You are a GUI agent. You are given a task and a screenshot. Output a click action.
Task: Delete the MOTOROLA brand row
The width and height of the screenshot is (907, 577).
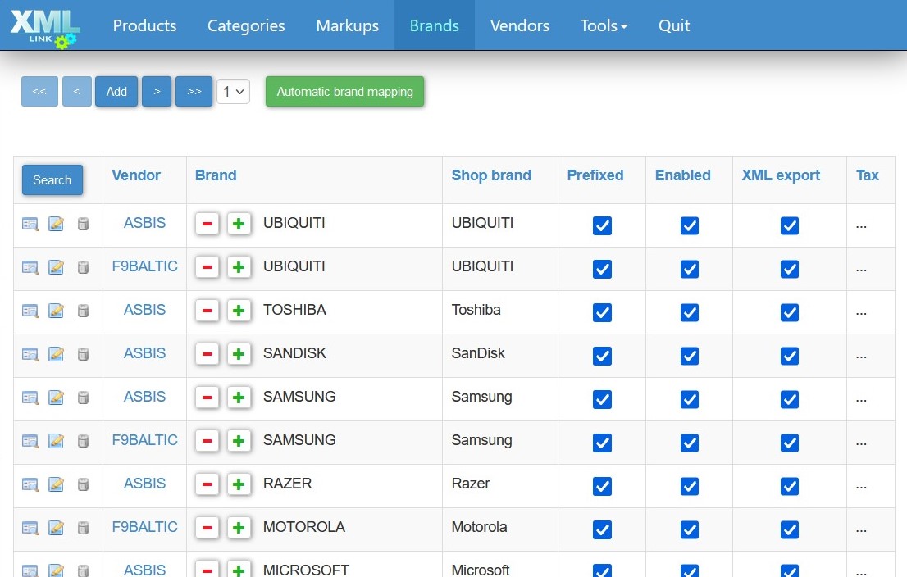84,528
